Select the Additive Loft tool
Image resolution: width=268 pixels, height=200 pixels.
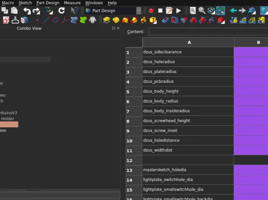click(x=125, y=20)
